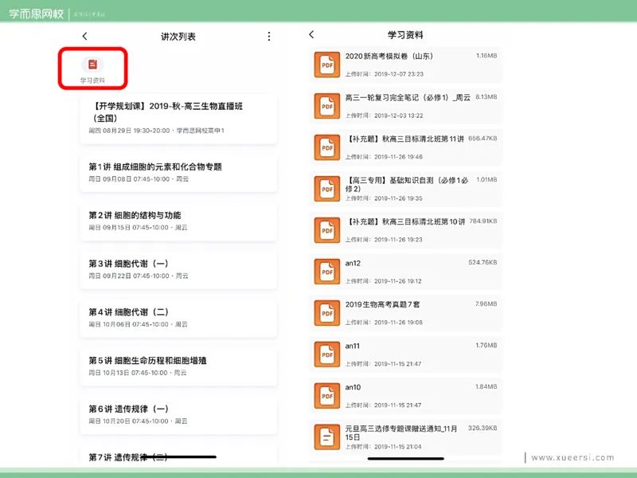Click the 讲次列表 page title
This screenshot has height=478, width=637.
(x=178, y=37)
